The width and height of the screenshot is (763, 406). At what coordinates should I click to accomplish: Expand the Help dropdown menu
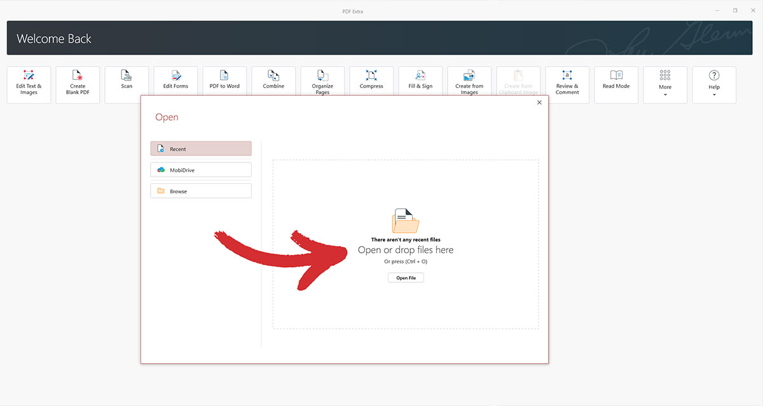coord(714,84)
